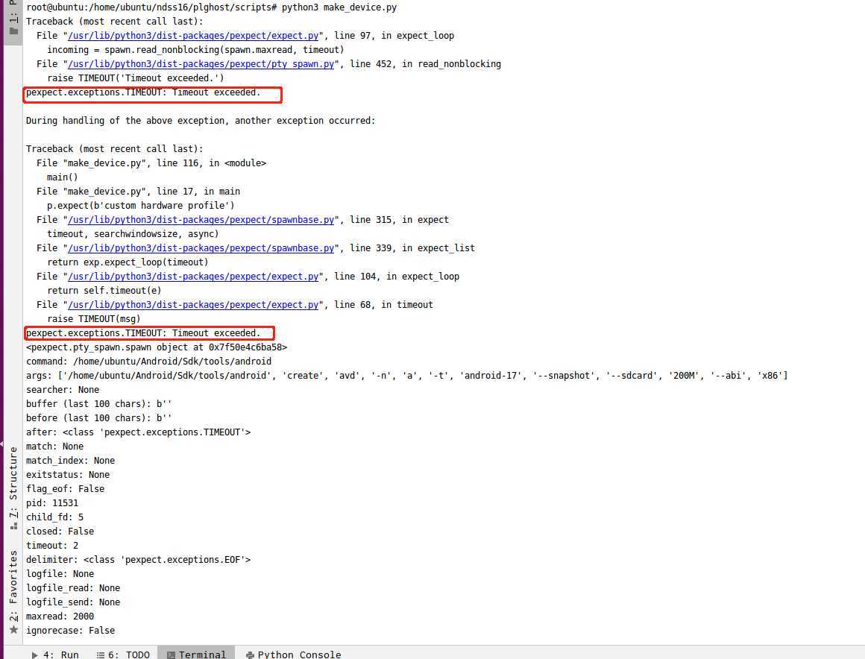Click the 'buffer (last 100 chars)' line
The image size is (865, 659).
98,403
